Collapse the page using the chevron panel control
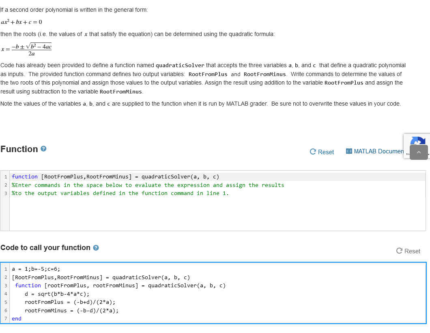 [419, 153]
